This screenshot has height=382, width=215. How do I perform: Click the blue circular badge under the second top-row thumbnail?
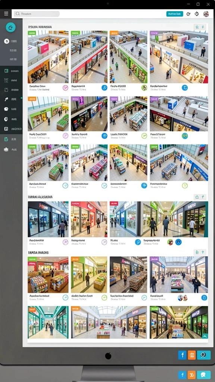click(x=104, y=88)
